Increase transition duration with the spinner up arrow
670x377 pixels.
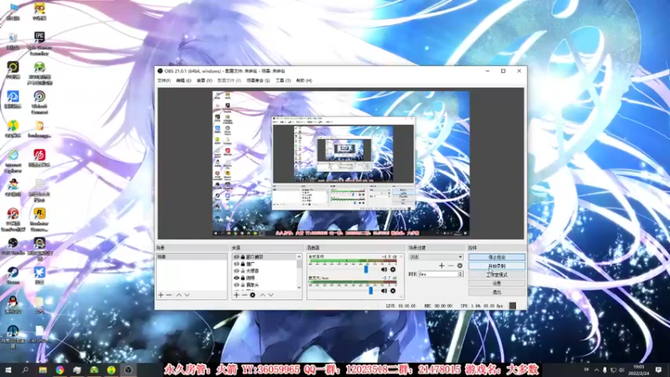tap(460, 273)
